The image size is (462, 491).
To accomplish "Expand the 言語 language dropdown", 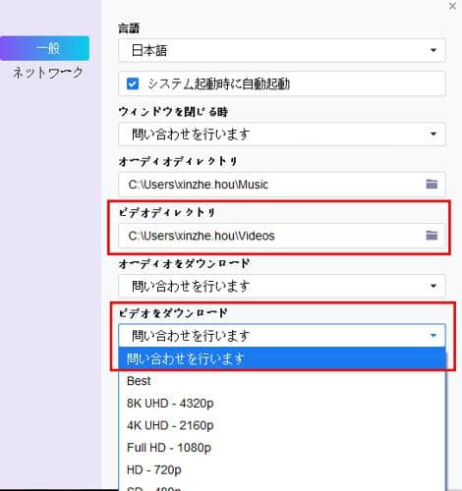I will (x=282, y=50).
